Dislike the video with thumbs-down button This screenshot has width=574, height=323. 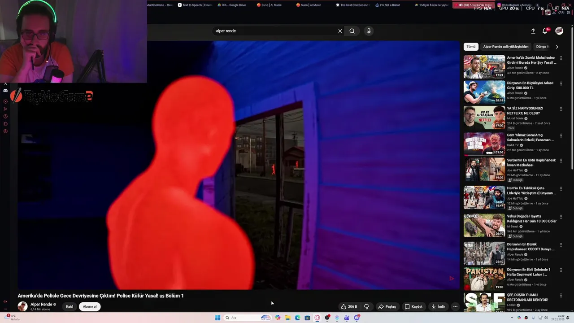pyautogui.click(x=367, y=307)
